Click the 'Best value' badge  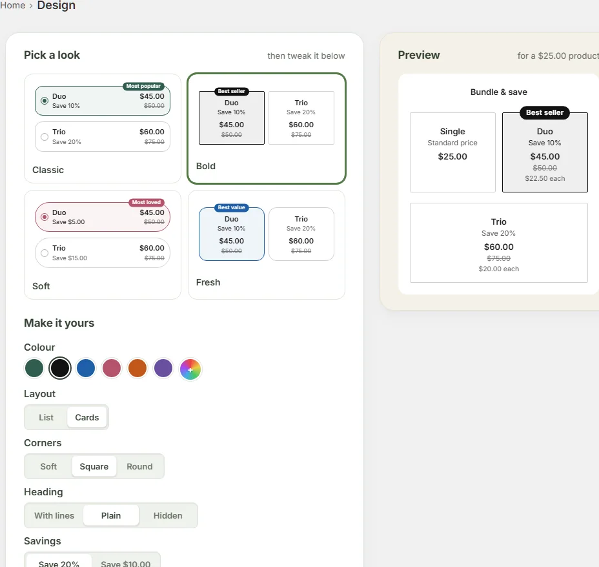[x=232, y=207]
